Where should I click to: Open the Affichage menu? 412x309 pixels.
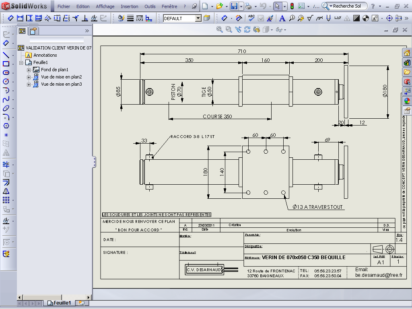point(105,6)
